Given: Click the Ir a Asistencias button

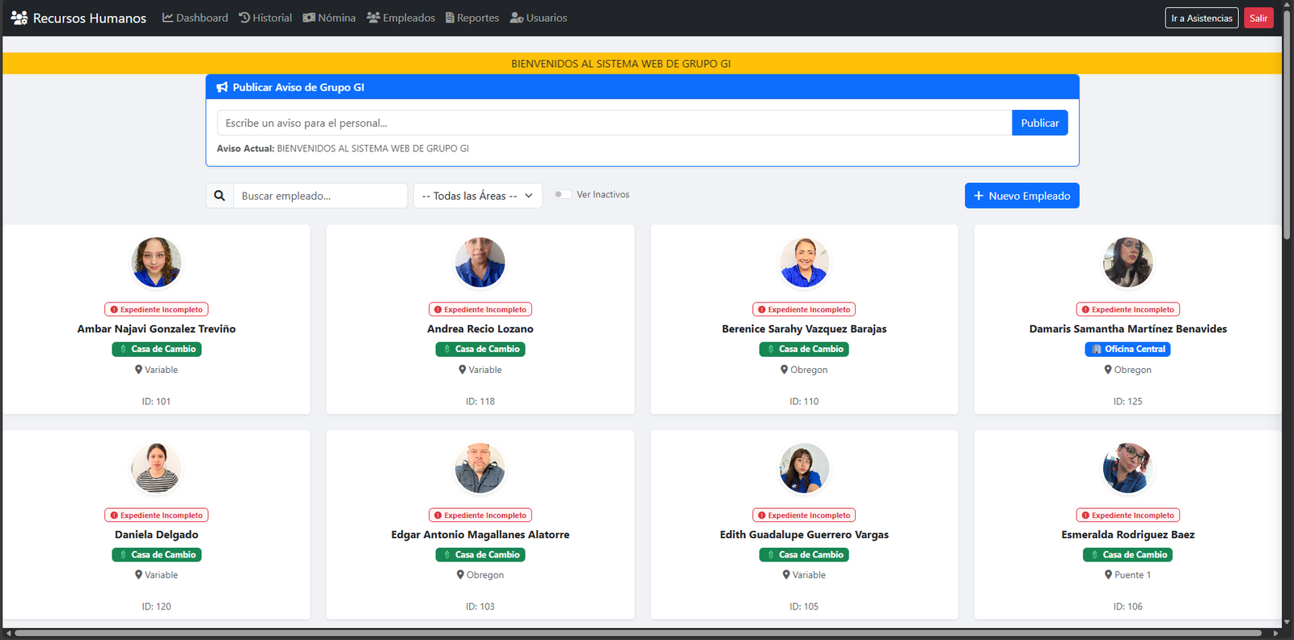Looking at the screenshot, I should coord(1202,18).
